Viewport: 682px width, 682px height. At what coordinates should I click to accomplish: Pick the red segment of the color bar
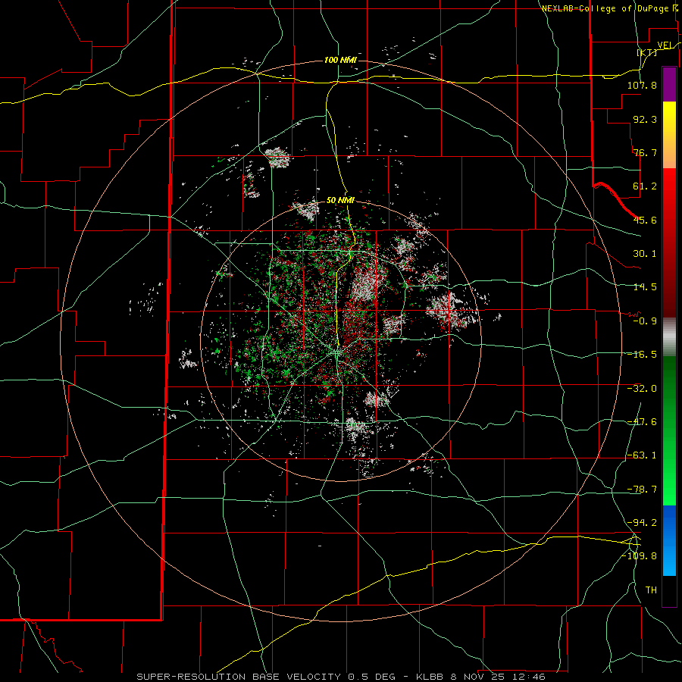[x=669, y=242]
